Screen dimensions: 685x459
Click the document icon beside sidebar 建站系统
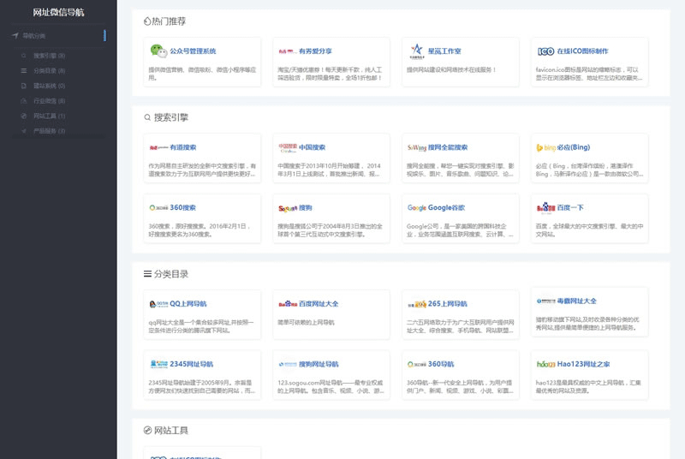(x=24, y=86)
